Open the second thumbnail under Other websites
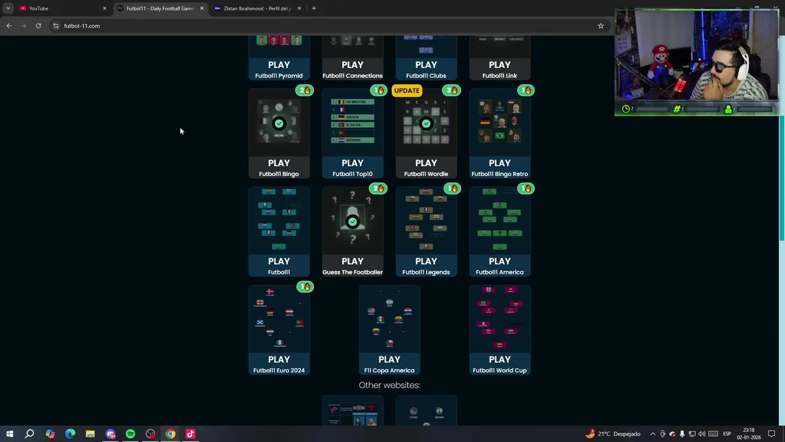This screenshot has height=442, width=785. tap(426, 411)
